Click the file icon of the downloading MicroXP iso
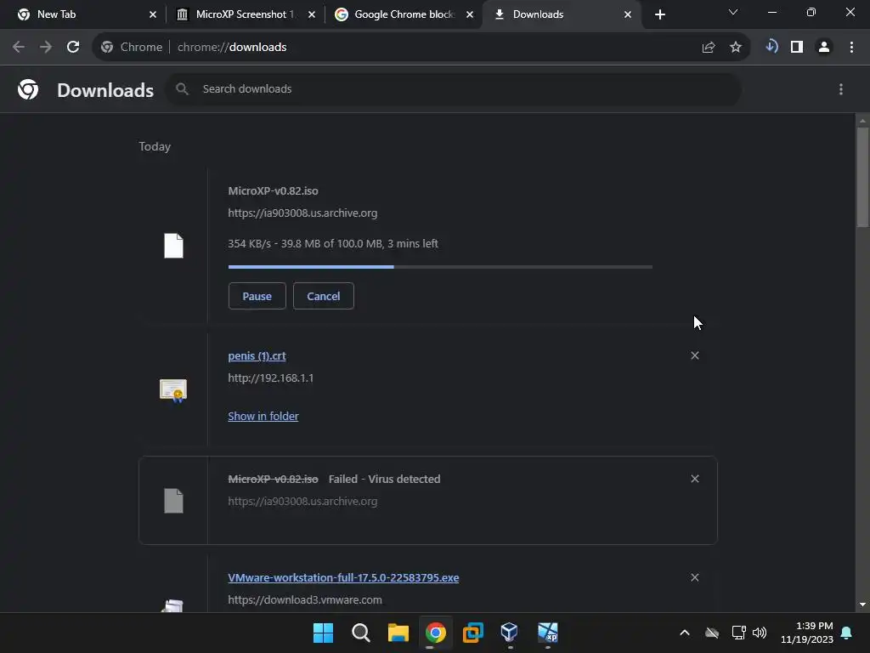 173,246
